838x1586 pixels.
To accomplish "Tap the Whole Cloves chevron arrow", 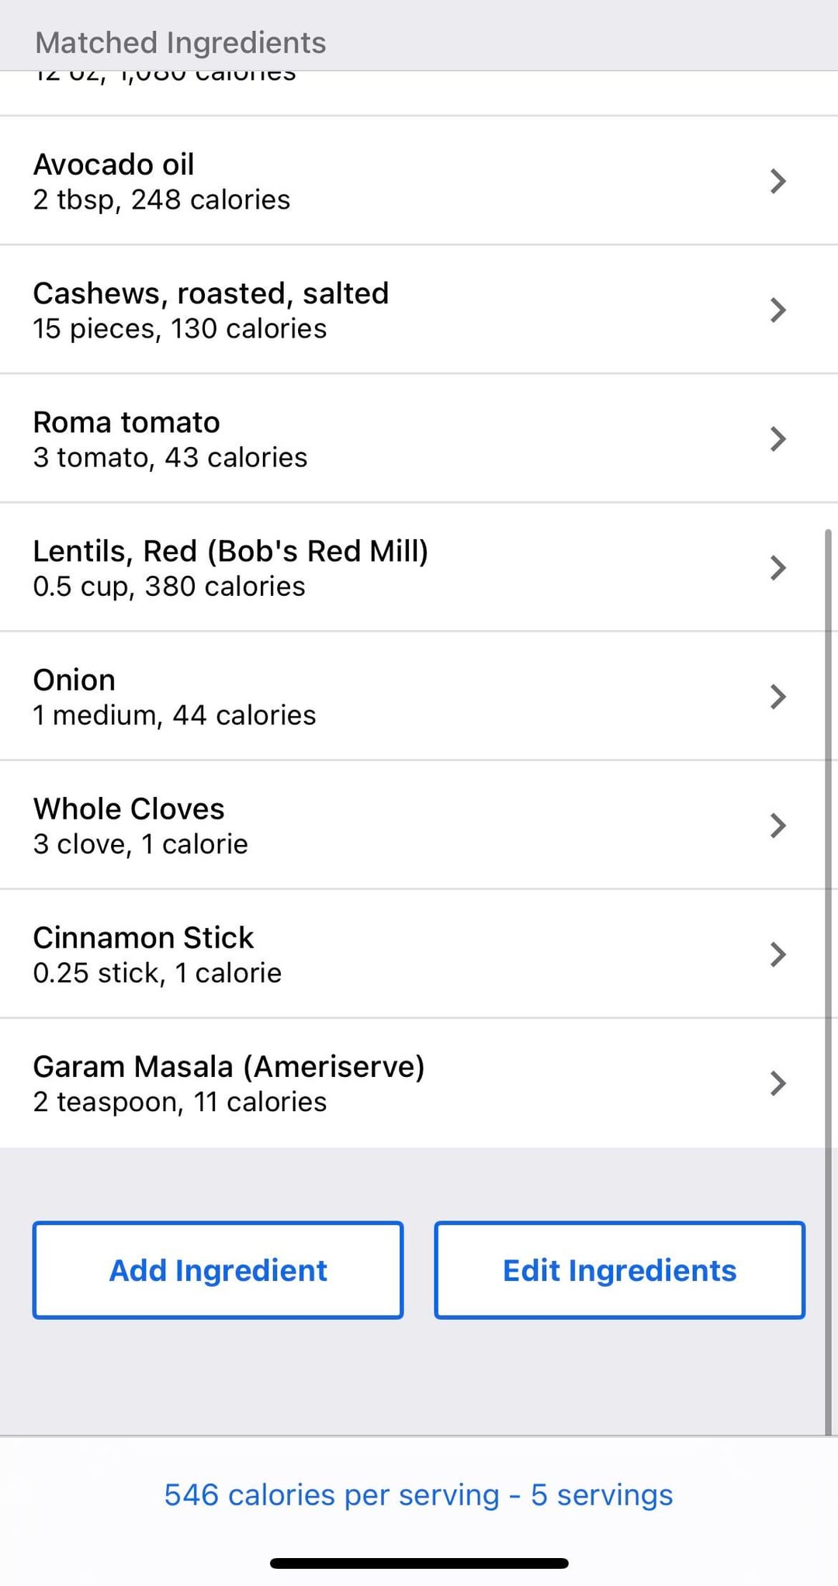I will [x=777, y=826].
